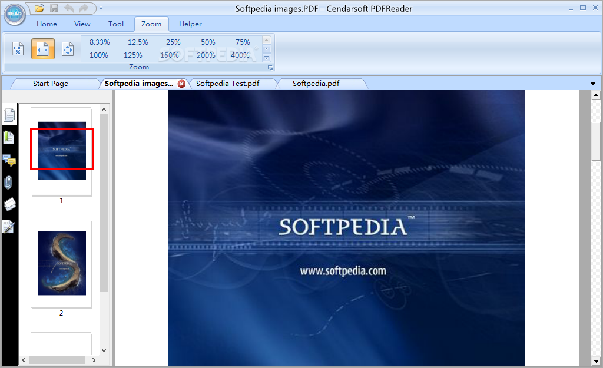Click the www.softpedia.com text in the page
The height and width of the screenshot is (368, 603).
click(343, 271)
